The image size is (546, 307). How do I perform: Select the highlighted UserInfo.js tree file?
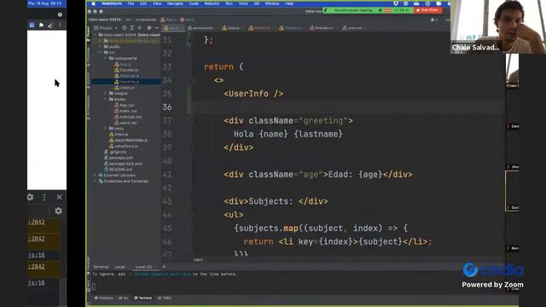[127, 82]
